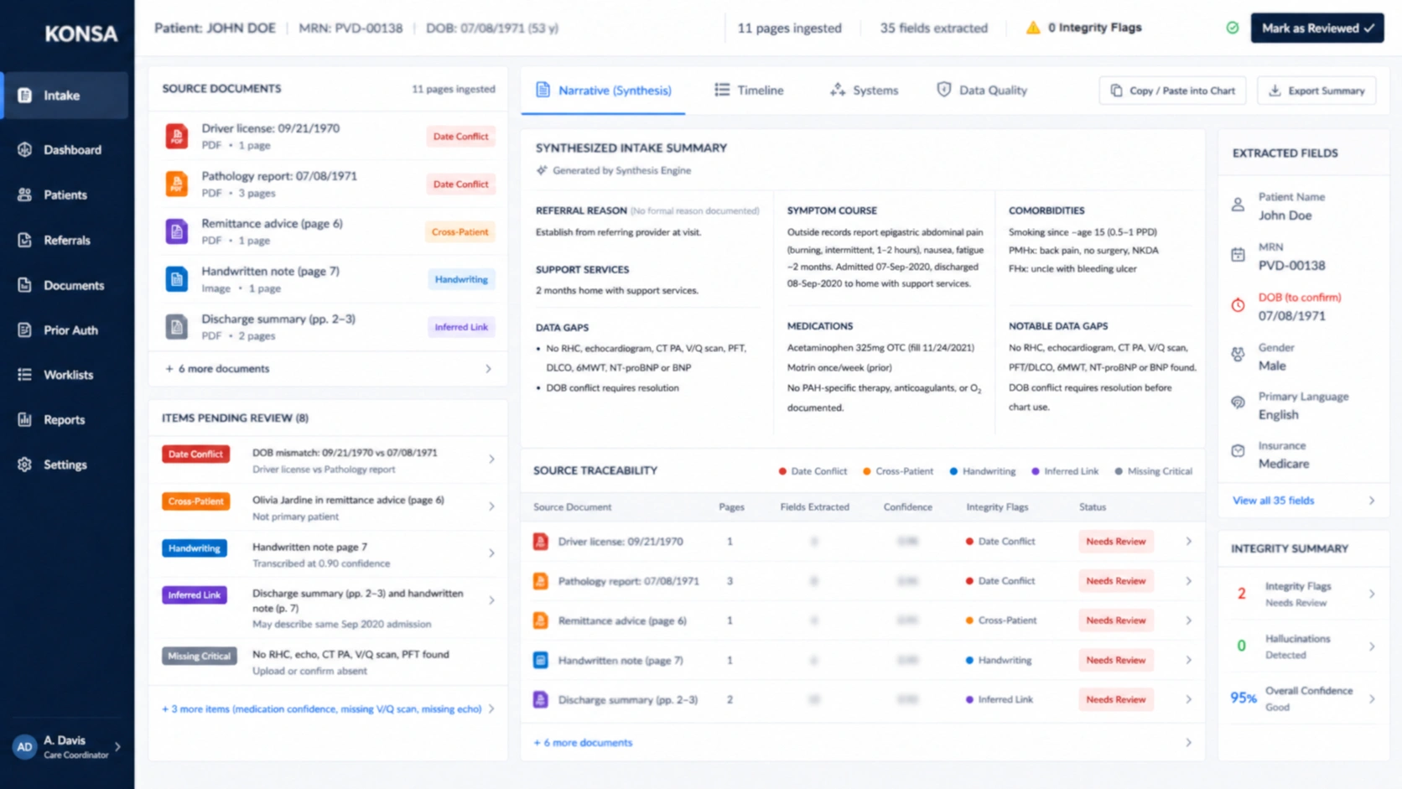
Task: Click the +3 more items link
Action: [x=322, y=709]
